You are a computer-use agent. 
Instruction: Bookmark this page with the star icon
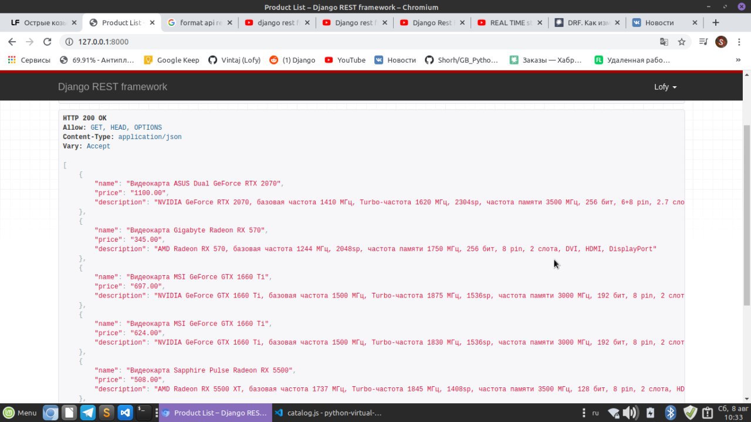(682, 42)
